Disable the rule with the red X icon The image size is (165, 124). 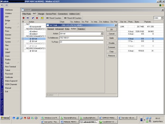coord(37,18)
